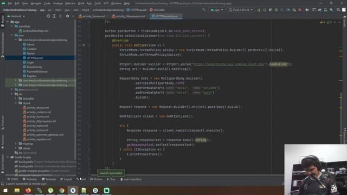This screenshot has height=195, width=347.
Task: Rerun the app with the green rerun icon
Action: pos(259,10)
